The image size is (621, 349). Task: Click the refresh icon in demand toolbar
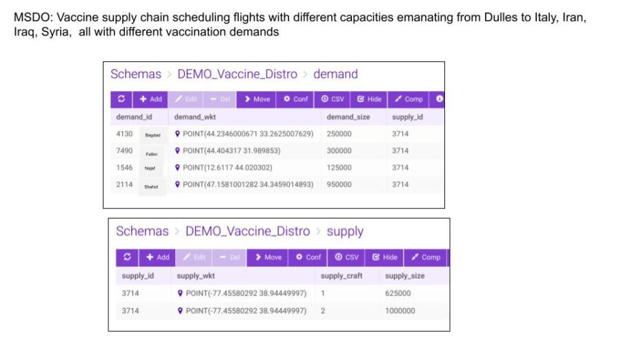pos(121,99)
